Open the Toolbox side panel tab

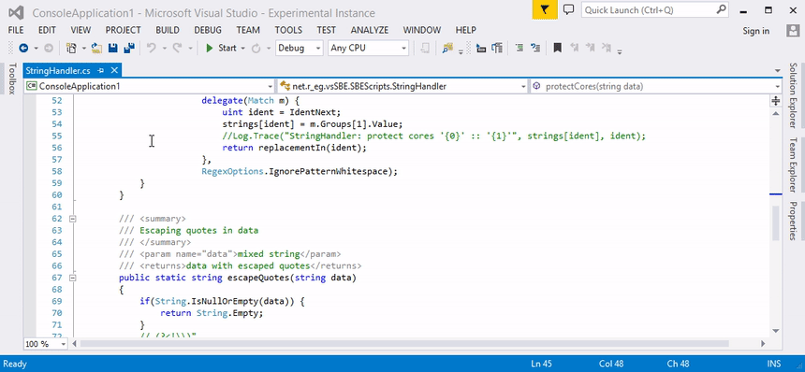coord(11,79)
